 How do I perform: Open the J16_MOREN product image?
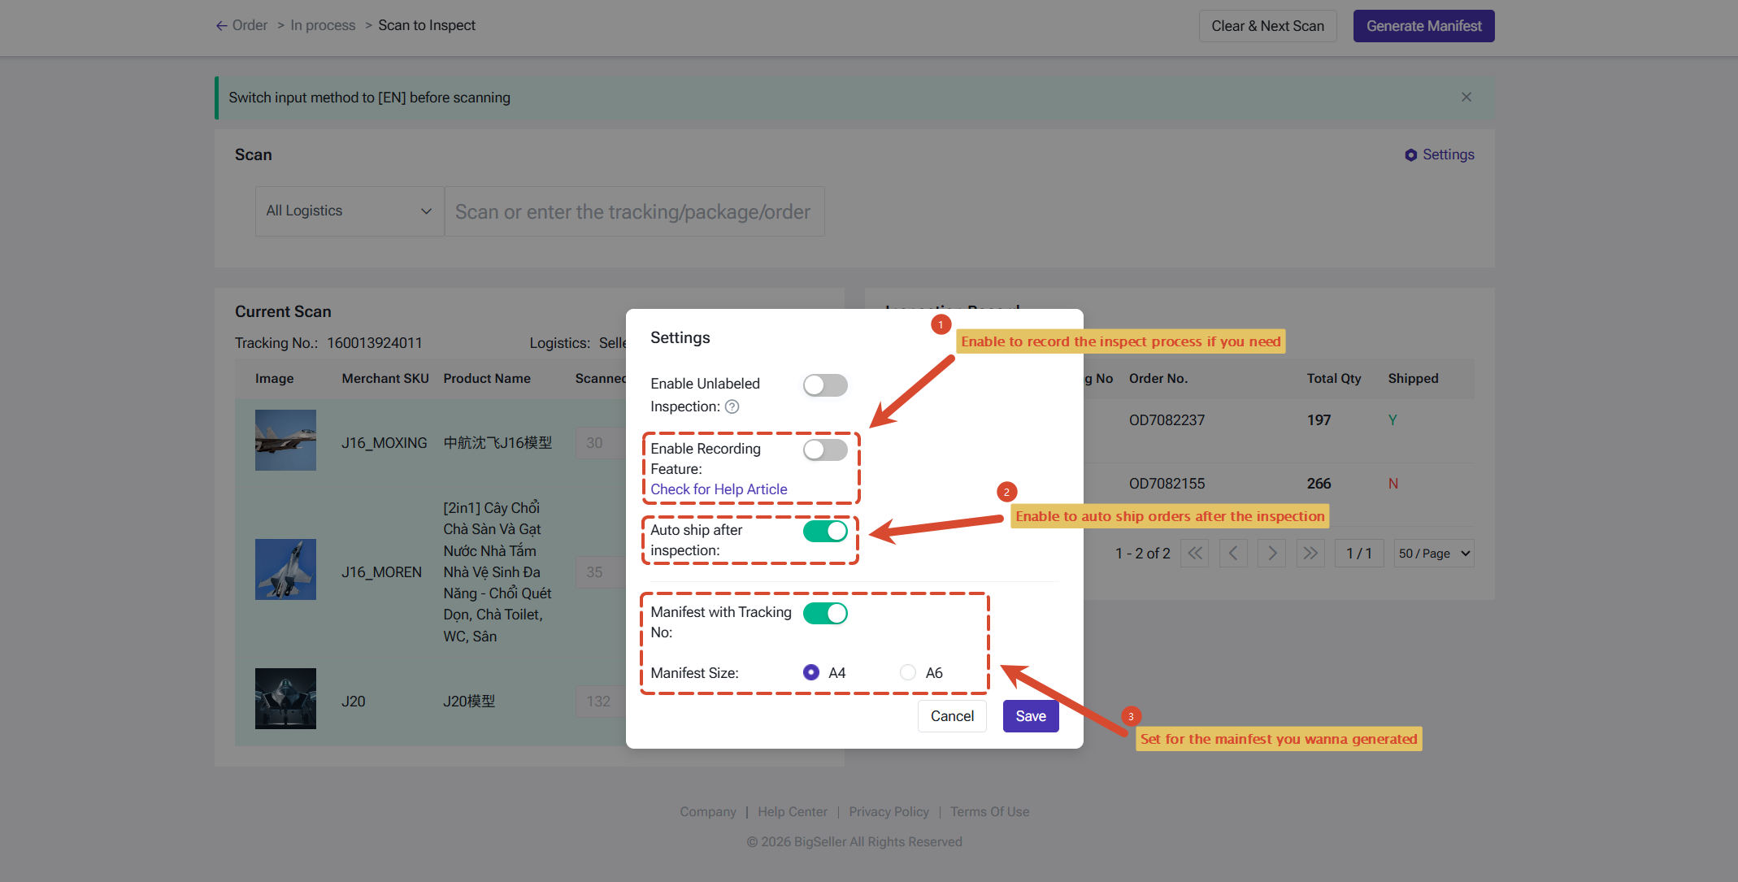click(x=285, y=569)
